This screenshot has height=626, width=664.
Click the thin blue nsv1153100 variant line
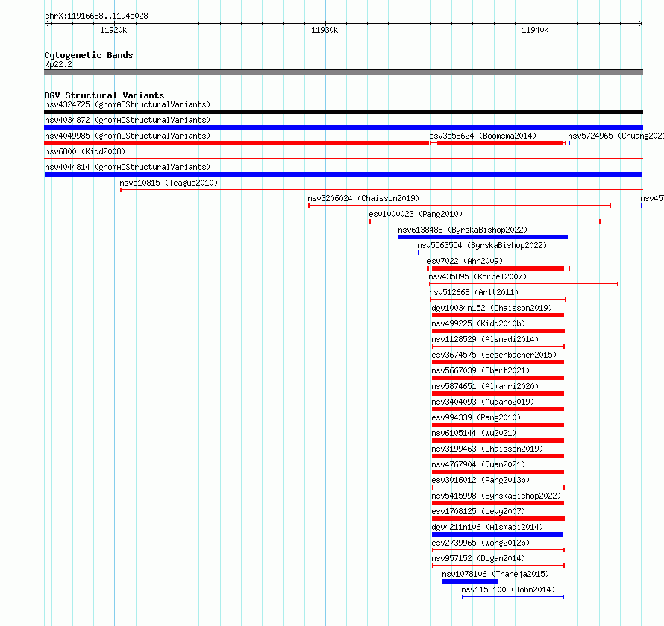pos(513,597)
